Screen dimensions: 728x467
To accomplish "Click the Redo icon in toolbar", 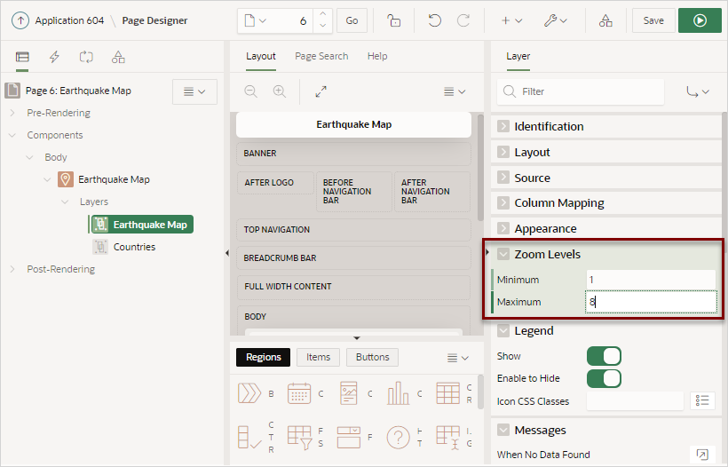I will (463, 20).
